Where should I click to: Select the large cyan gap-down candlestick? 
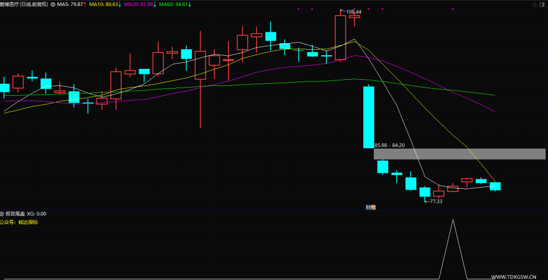(369, 117)
